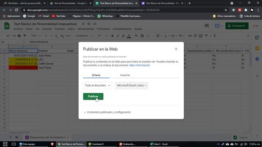Screen dimensions: 262x147
Task: Star the spreadsheet document
Action: pos(83,24)
